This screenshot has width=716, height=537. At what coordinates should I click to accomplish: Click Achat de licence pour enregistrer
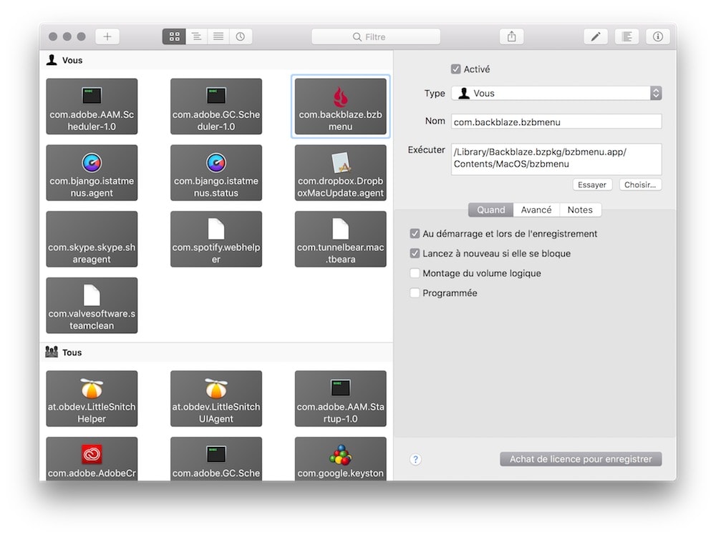[x=581, y=459]
